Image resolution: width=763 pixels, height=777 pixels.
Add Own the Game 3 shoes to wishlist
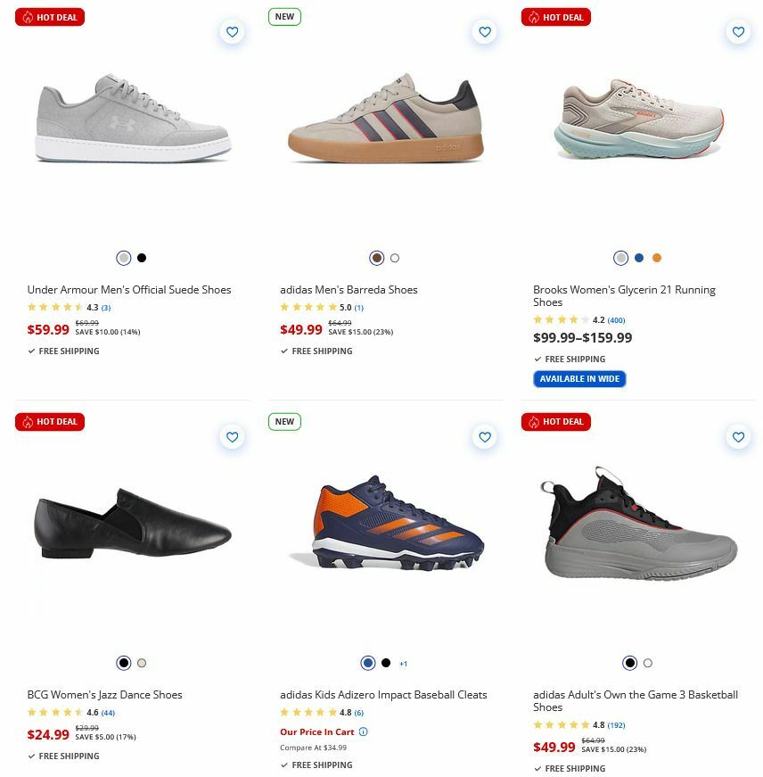(x=738, y=437)
